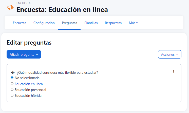This screenshot has width=189, height=113.
Task: Click the survey megaphone icon
Action: click(x=10, y=8)
